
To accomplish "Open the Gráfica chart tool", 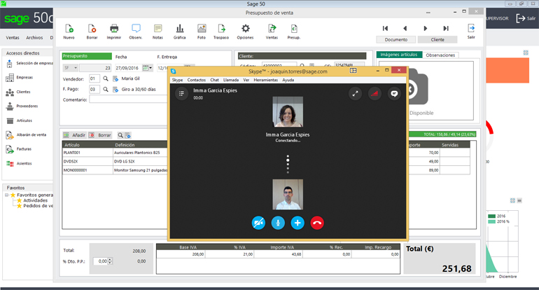I will pyautogui.click(x=179, y=29).
